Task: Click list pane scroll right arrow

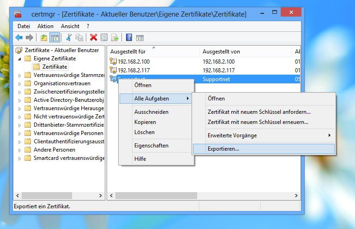Action: (296, 195)
